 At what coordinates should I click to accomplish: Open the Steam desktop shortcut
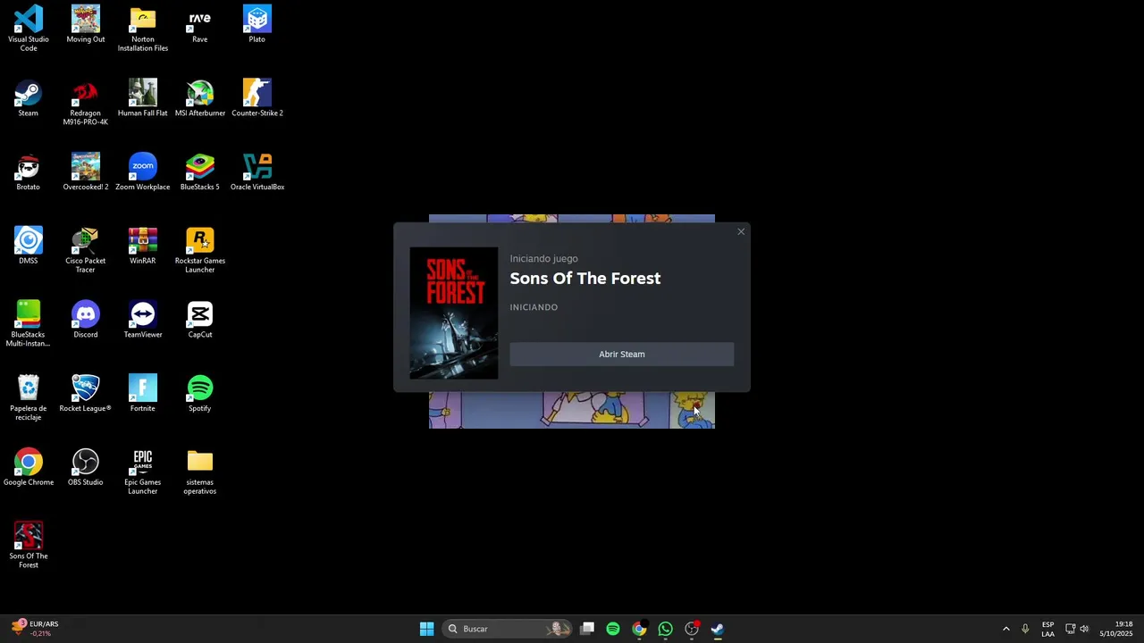tap(29, 98)
